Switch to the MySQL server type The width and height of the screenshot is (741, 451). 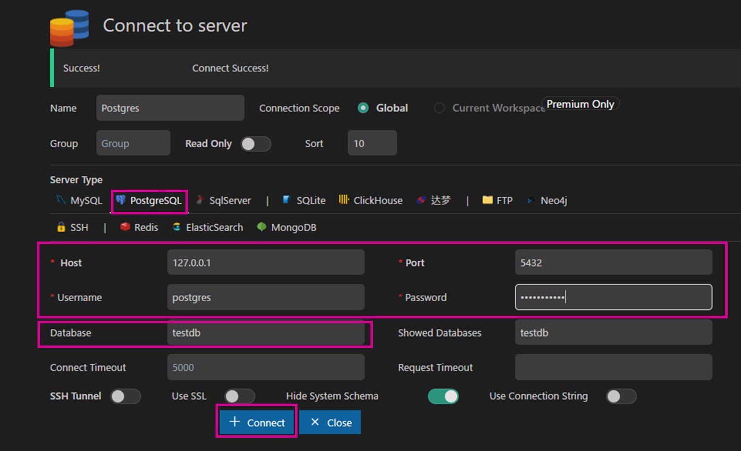[x=60, y=199]
